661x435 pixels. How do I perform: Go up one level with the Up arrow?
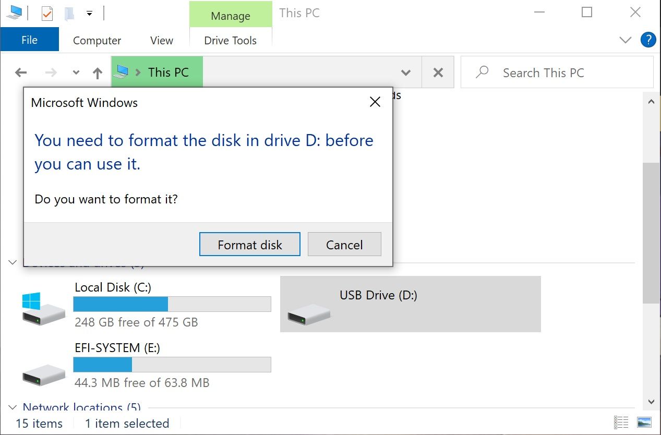98,73
